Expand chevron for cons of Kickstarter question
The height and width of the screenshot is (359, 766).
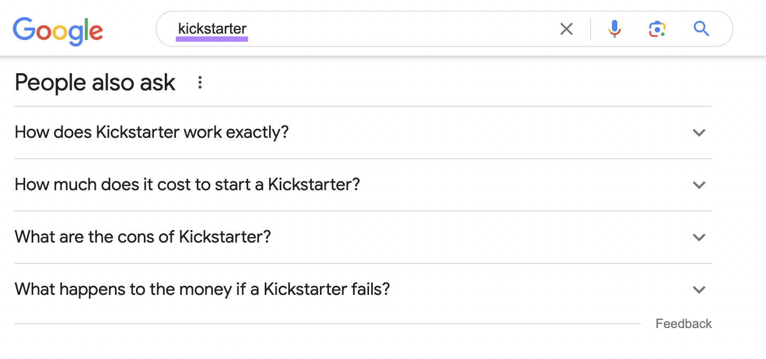699,237
